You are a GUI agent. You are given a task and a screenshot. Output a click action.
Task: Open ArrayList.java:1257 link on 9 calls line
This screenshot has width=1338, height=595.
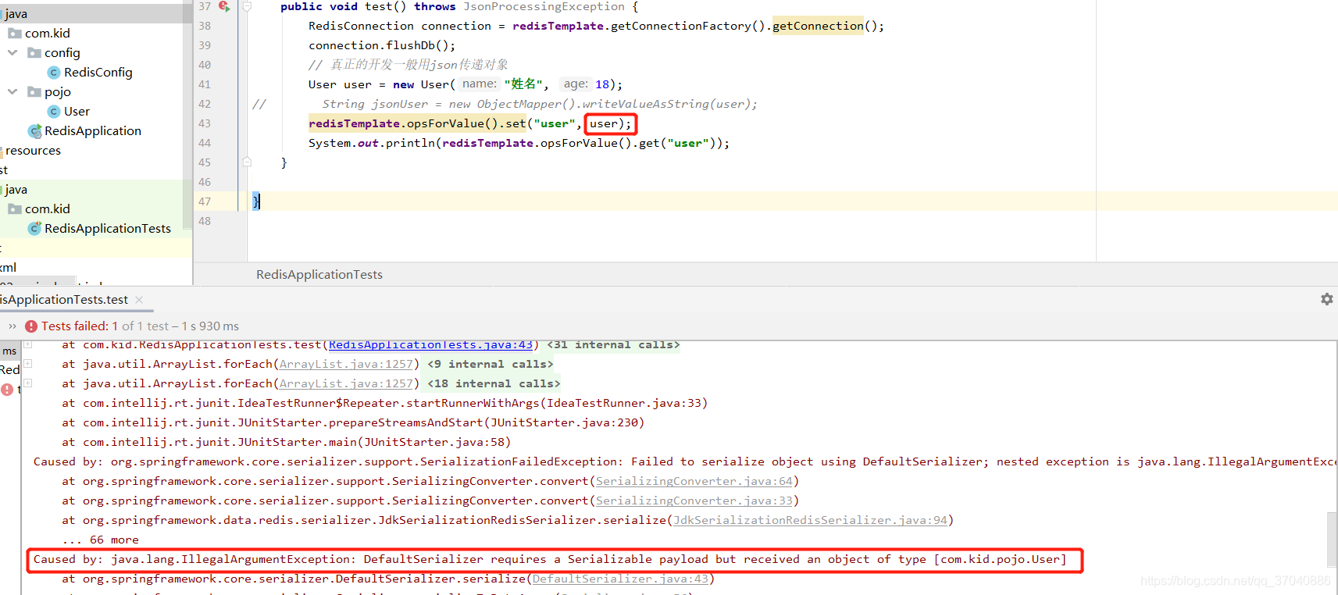point(346,365)
